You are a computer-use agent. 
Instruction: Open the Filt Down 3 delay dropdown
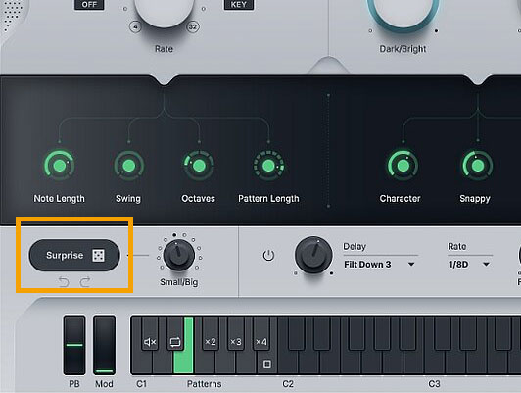point(379,265)
